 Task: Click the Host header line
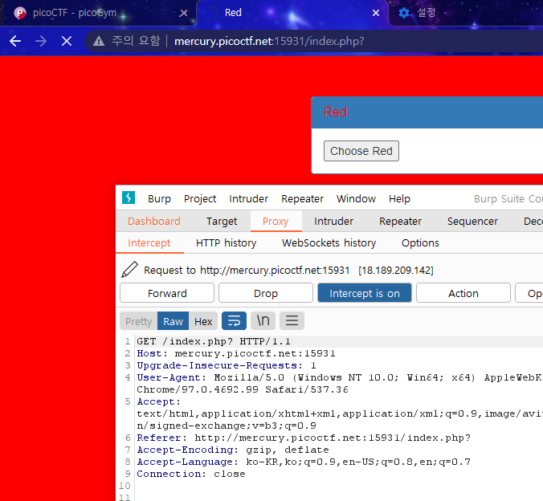236,353
